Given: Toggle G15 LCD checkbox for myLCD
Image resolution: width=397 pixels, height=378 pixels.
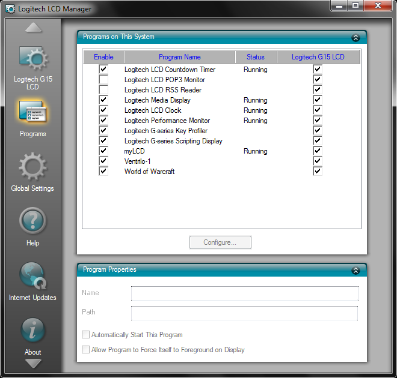Looking at the screenshot, I should tap(318, 151).
